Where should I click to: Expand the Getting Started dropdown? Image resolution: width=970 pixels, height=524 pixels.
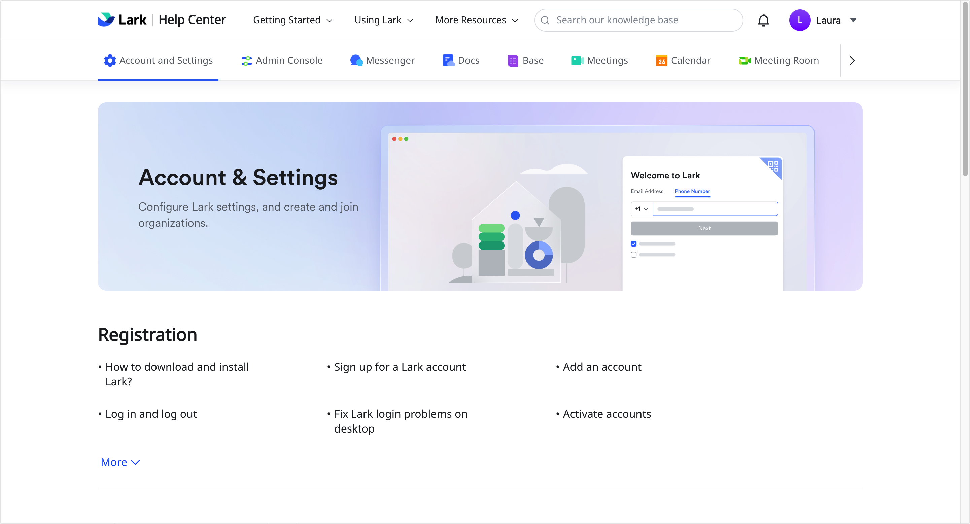[293, 20]
